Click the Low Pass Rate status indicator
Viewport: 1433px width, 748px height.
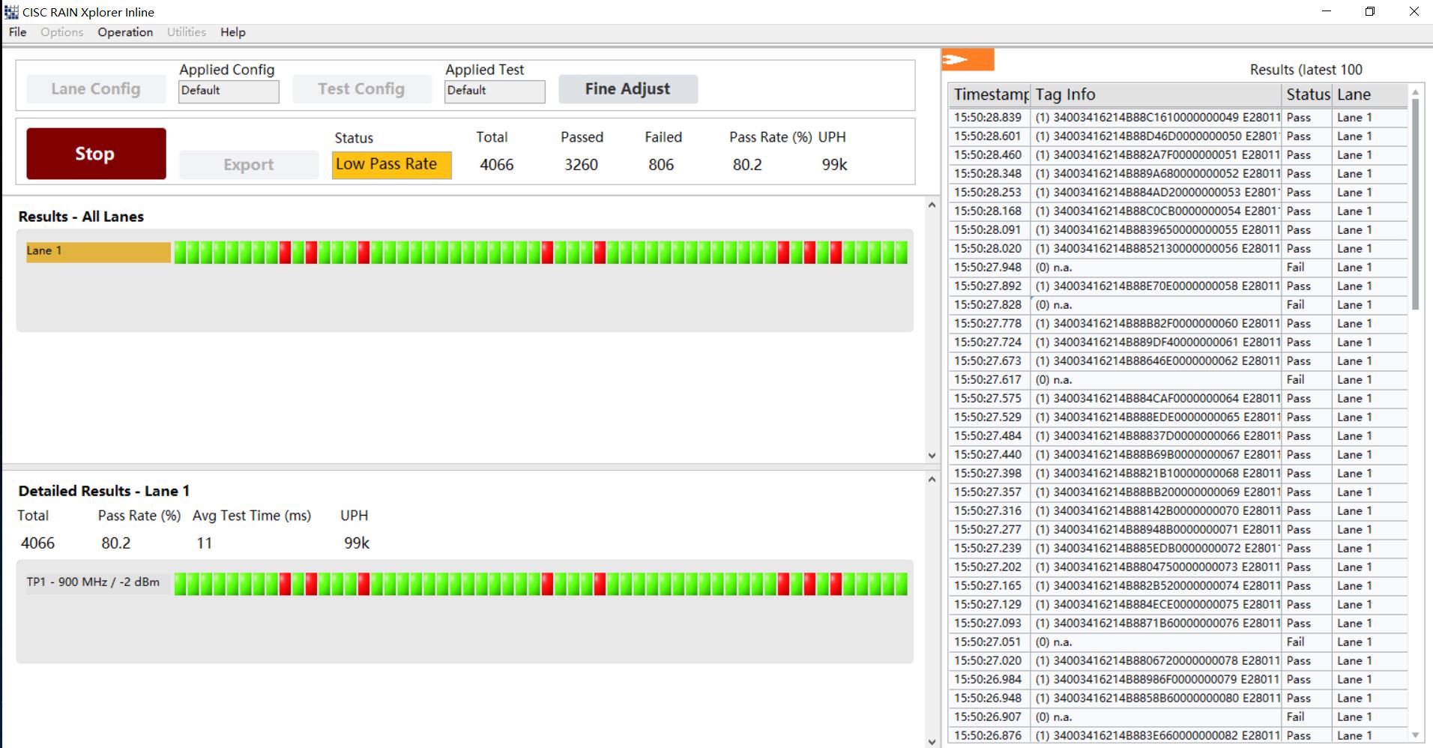click(391, 165)
